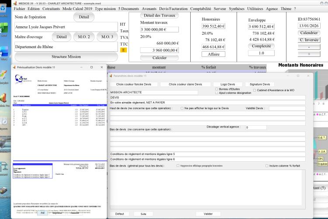The image size is (328, 219).
Task: Open the Serveur menu
Action: click(x=220, y=9)
